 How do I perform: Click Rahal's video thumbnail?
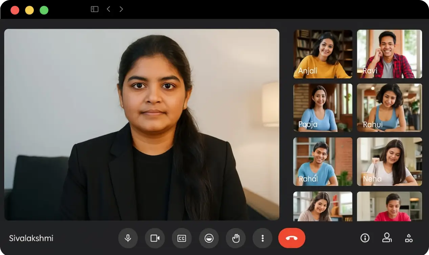(323, 162)
